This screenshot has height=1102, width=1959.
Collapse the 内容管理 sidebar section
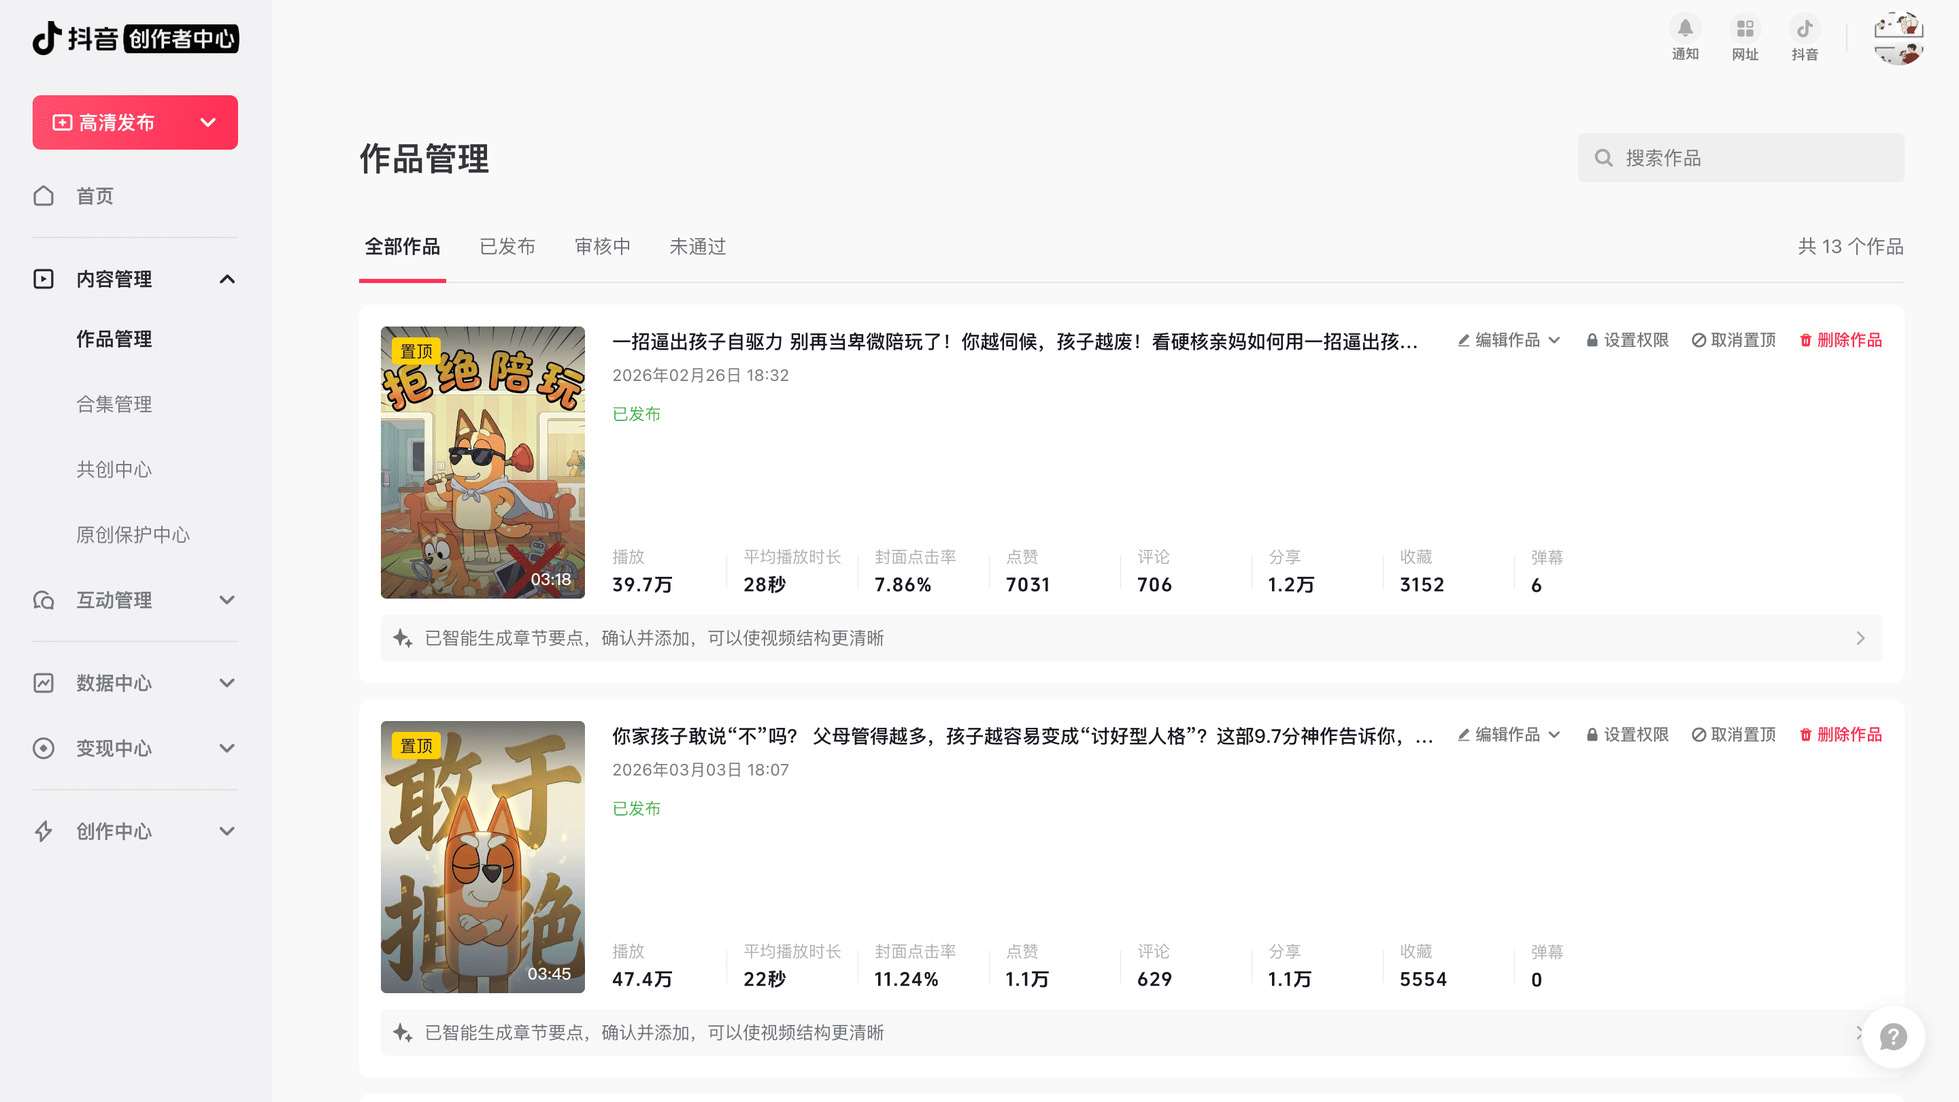[x=227, y=279]
